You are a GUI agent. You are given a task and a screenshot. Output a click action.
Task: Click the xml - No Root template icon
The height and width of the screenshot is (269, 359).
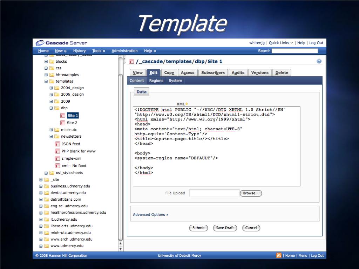pyautogui.click(x=57, y=166)
